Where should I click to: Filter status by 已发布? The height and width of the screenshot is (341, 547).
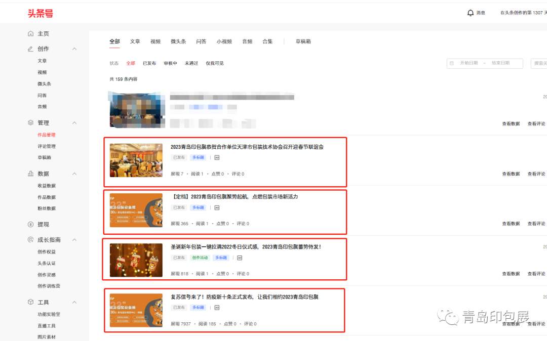[149, 63]
